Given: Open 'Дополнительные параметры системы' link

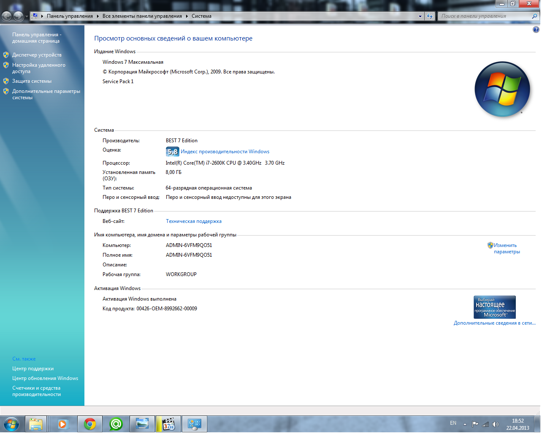Looking at the screenshot, I should [x=46, y=95].
